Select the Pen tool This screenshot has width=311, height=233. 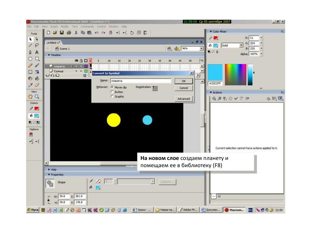pyautogui.click(x=30, y=52)
